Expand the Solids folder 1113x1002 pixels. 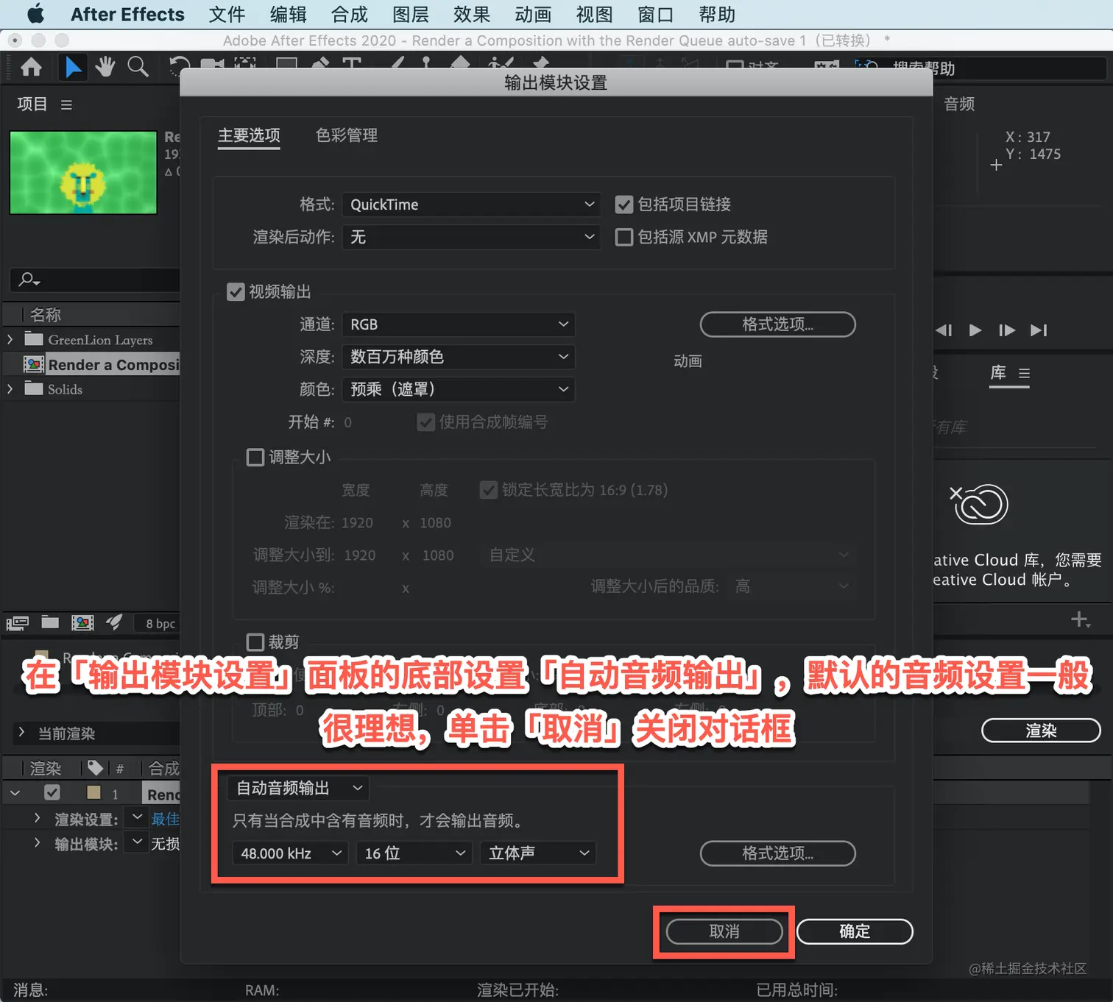(x=10, y=388)
